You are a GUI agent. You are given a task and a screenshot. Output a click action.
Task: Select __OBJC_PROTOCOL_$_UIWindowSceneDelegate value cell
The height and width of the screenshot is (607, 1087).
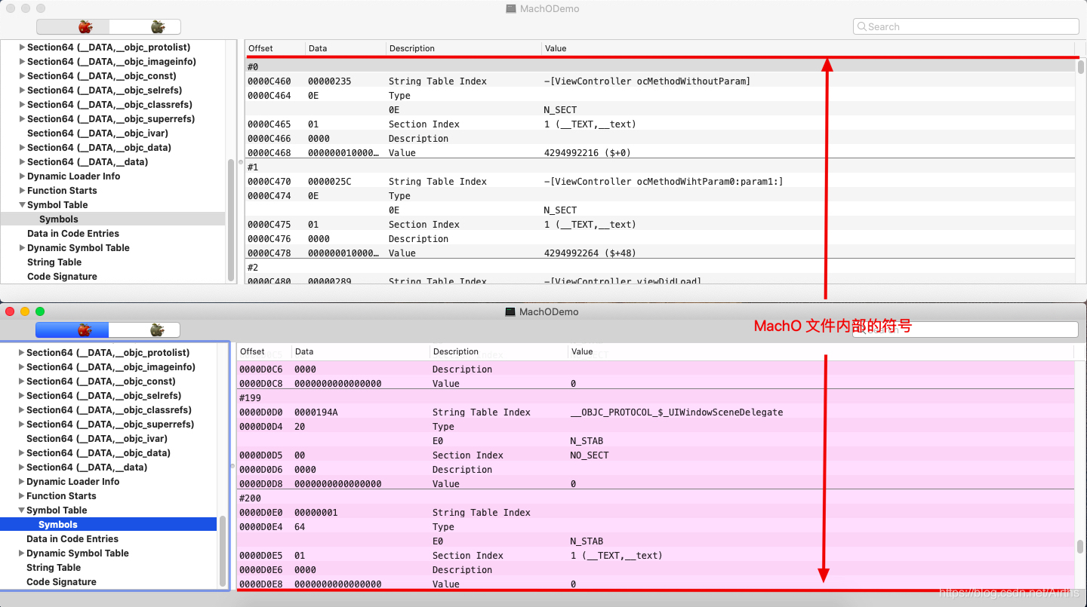click(x=676, y=412)
